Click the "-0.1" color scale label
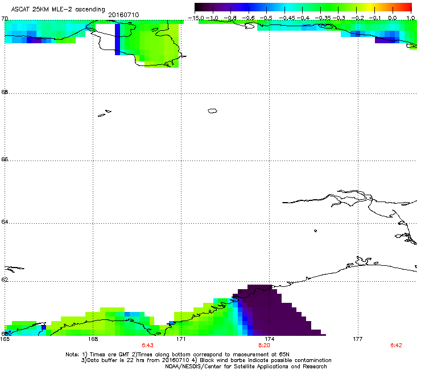 coord(375,18)
